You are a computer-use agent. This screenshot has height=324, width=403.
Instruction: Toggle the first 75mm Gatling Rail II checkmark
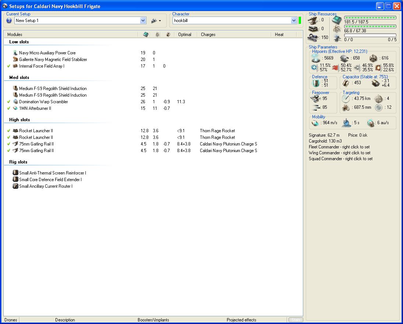(x=8, y=144)
